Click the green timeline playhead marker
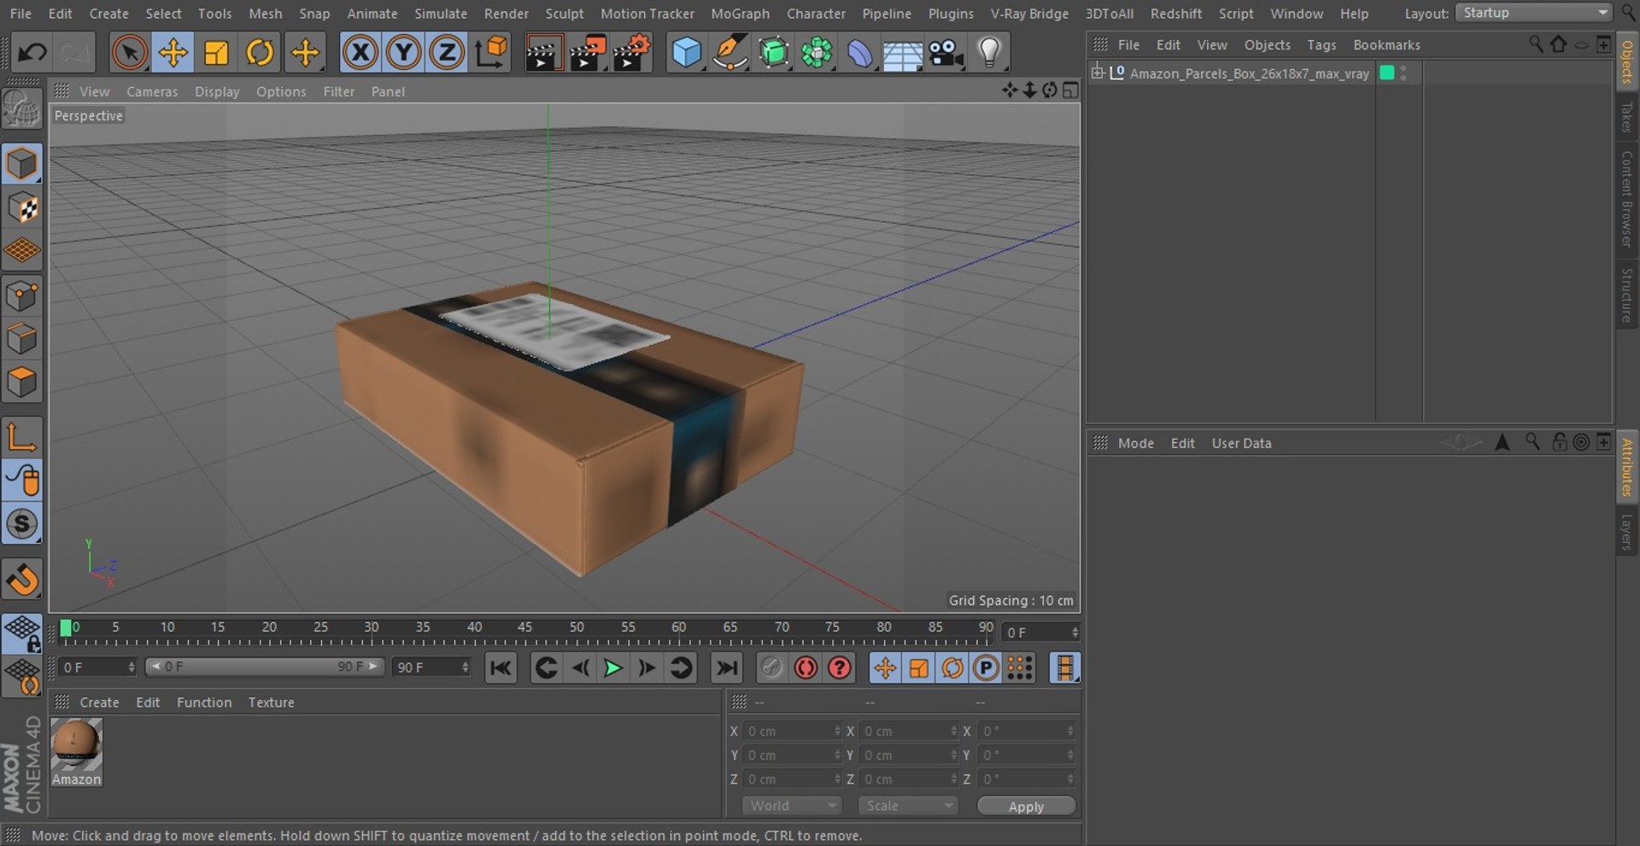This screenshot has height=846, width=1640. pos(66,628)
